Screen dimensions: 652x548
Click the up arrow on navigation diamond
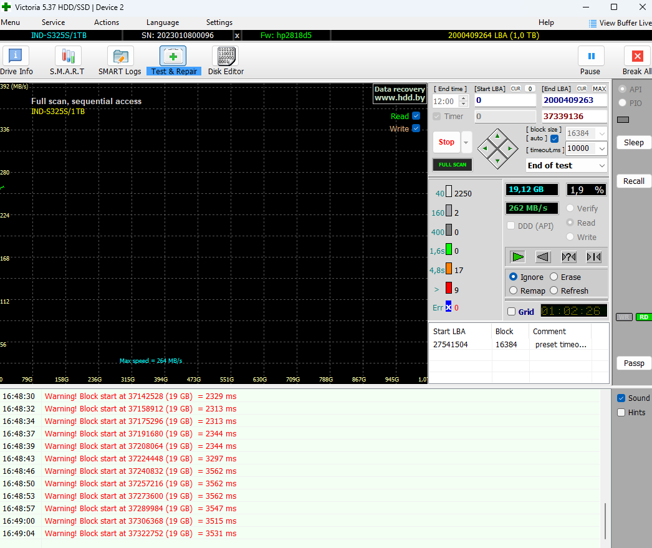click(x=498, y=136)
